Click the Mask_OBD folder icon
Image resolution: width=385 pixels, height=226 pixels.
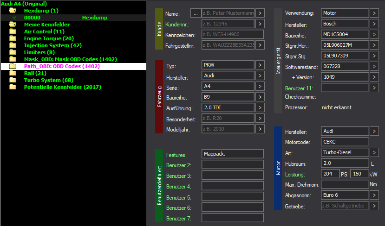[x=13, y=59]
